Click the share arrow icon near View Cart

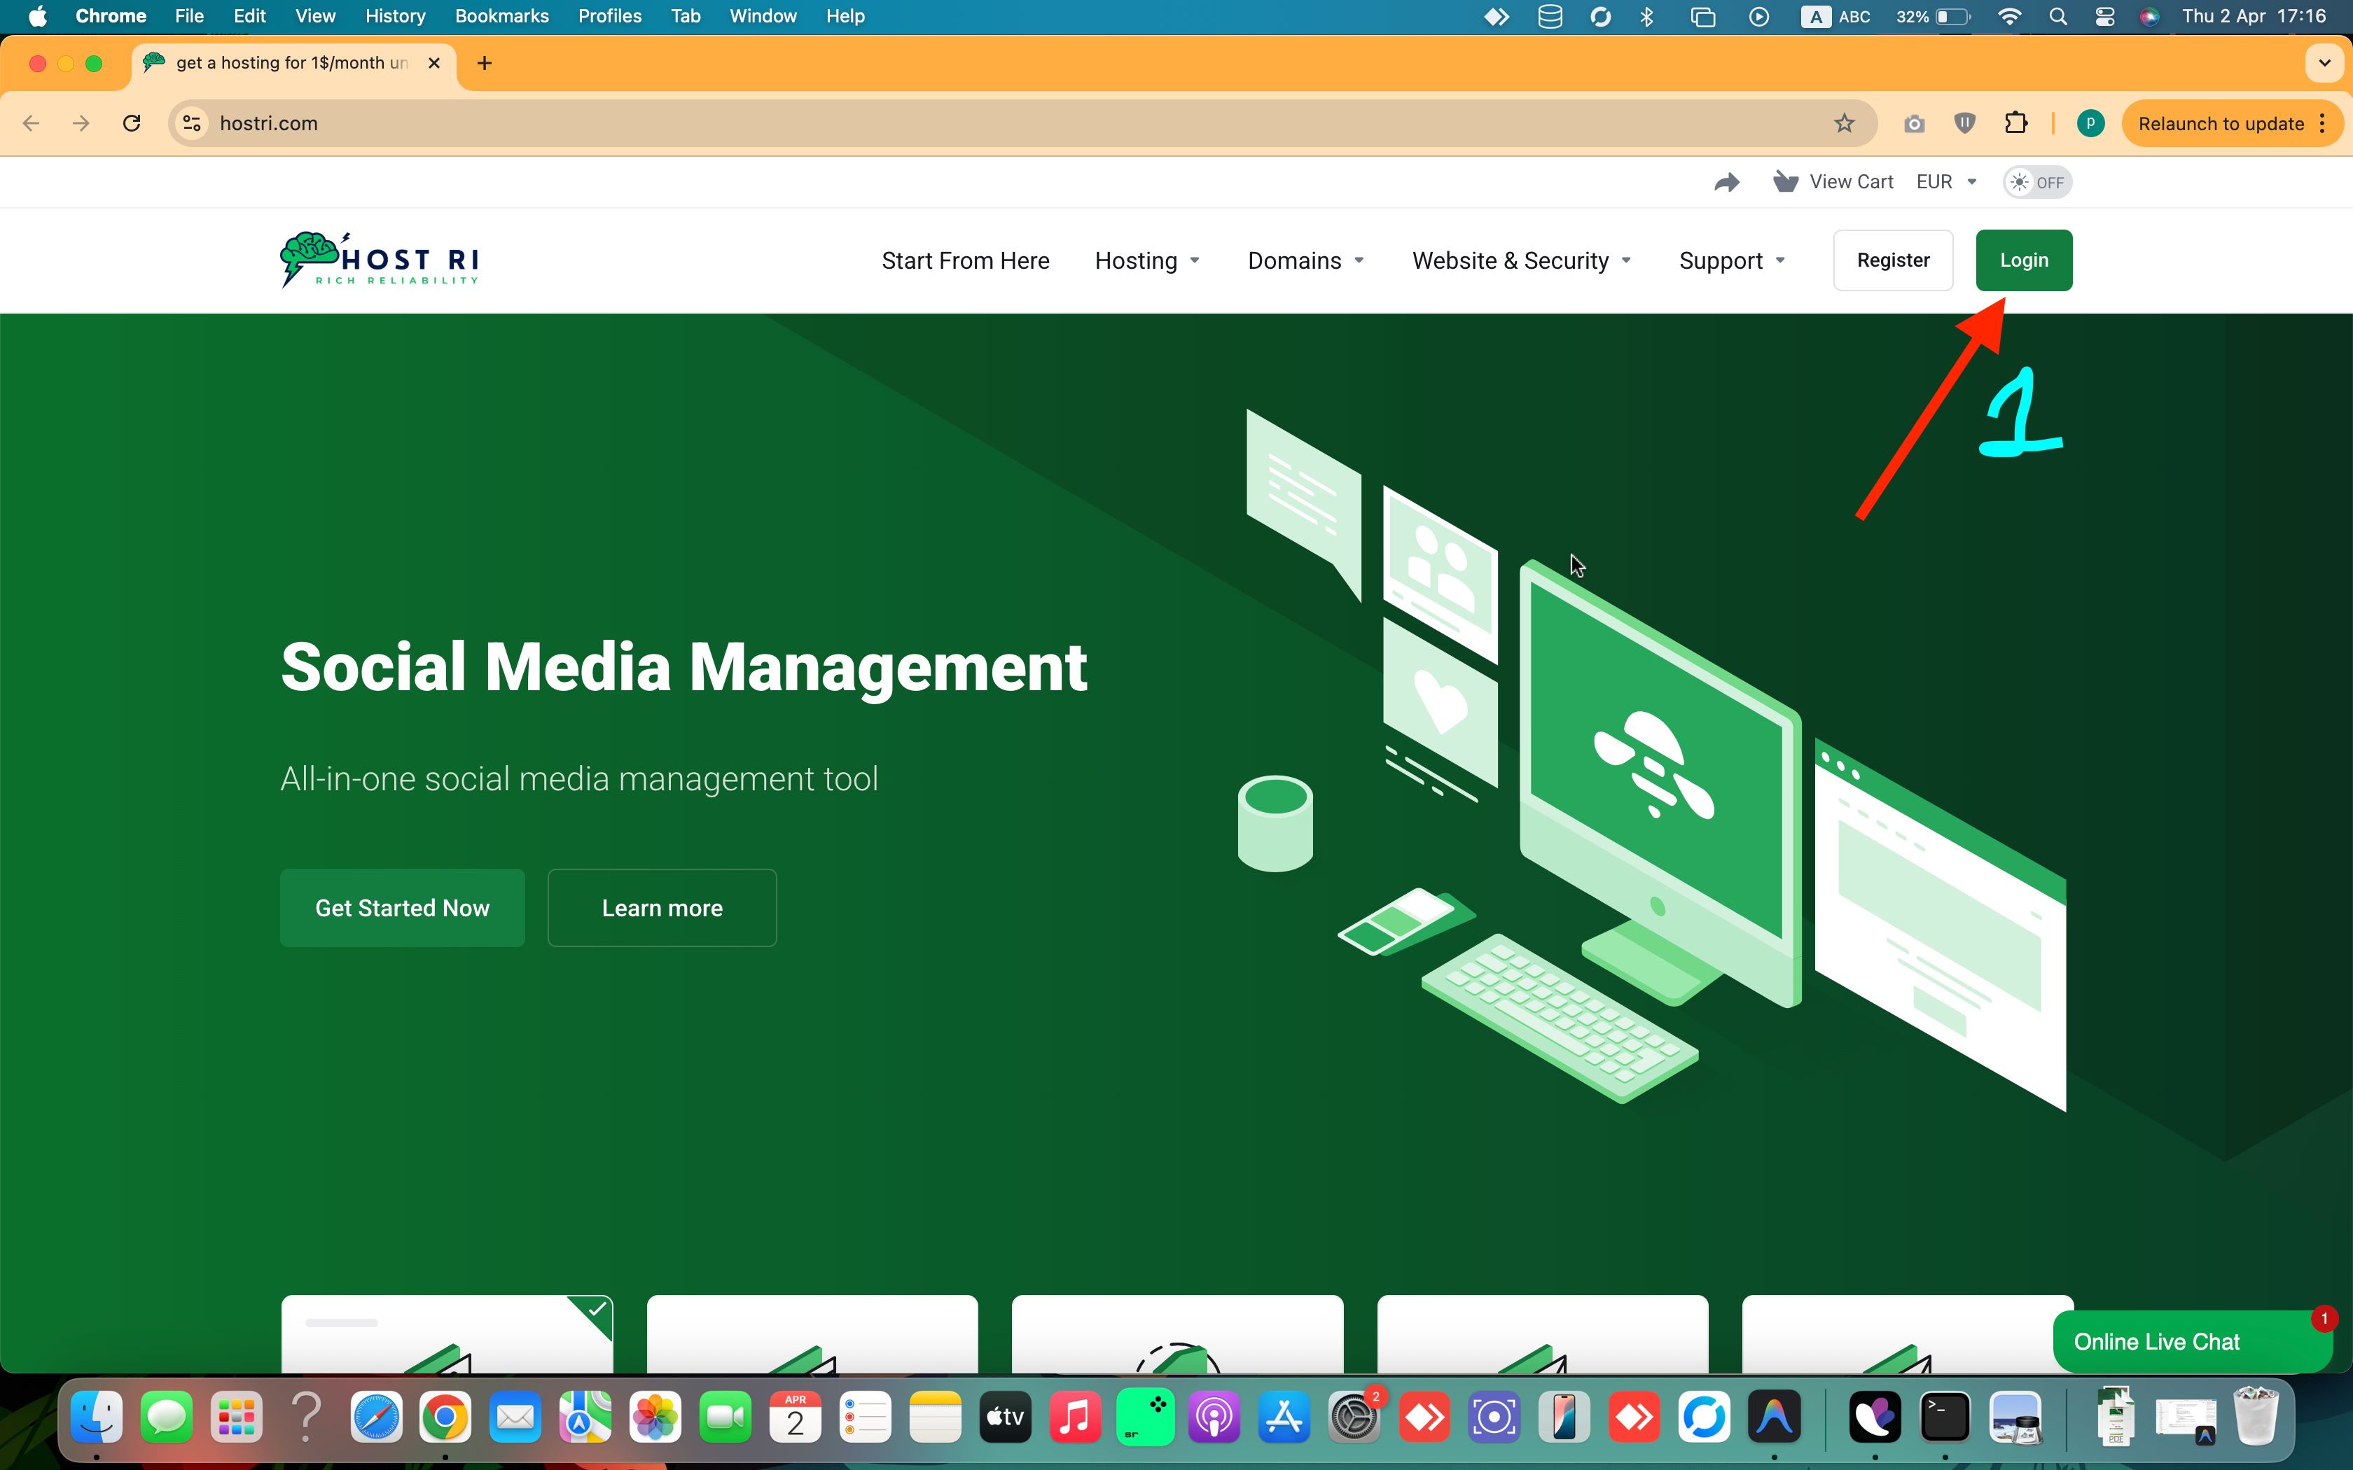pos(1727,182)
